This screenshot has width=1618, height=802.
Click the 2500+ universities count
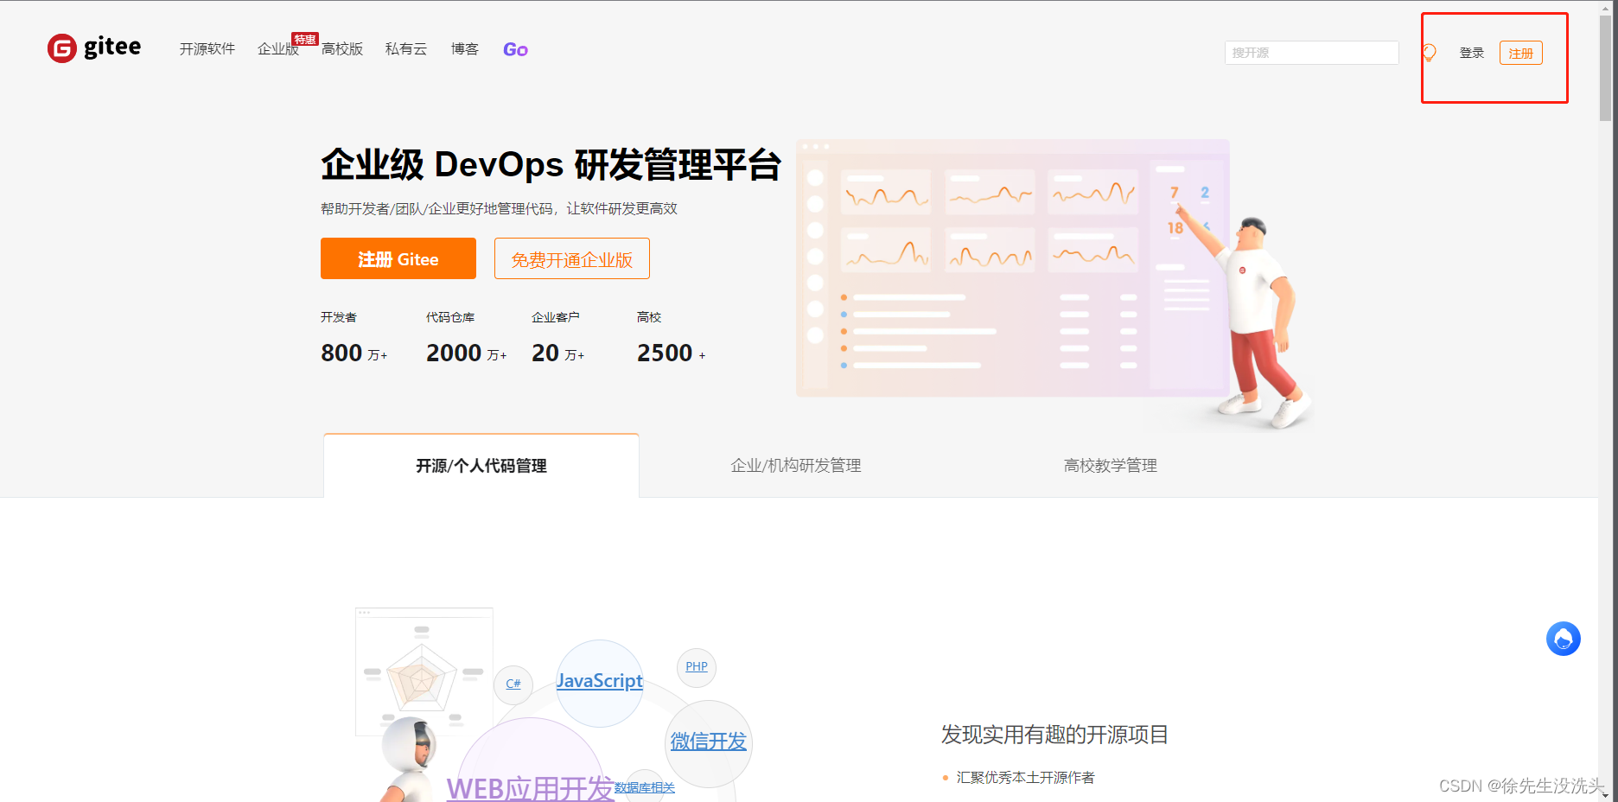point(672,353)
